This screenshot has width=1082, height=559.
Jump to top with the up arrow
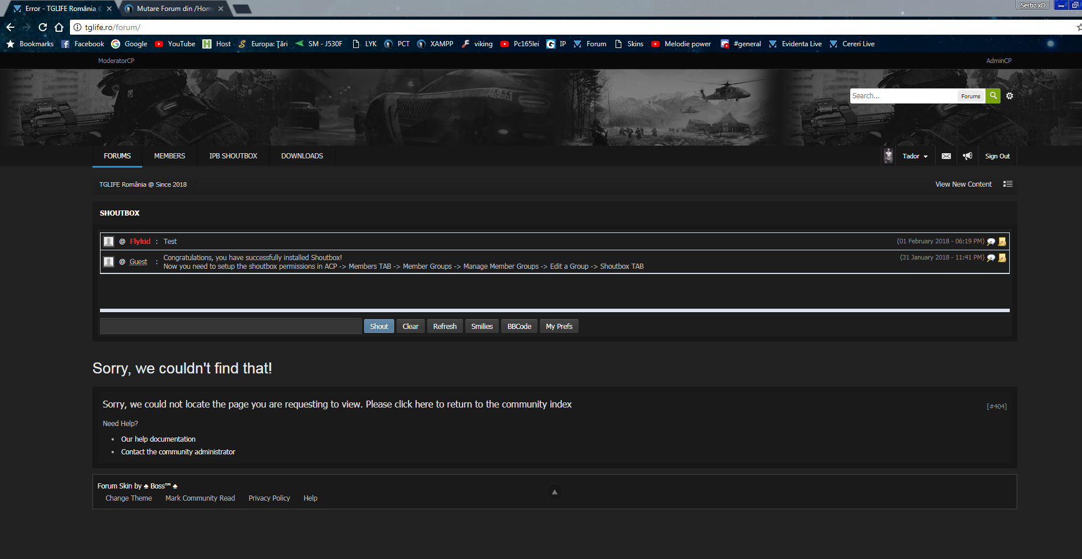pyautogui.click(x=554, y=492)
